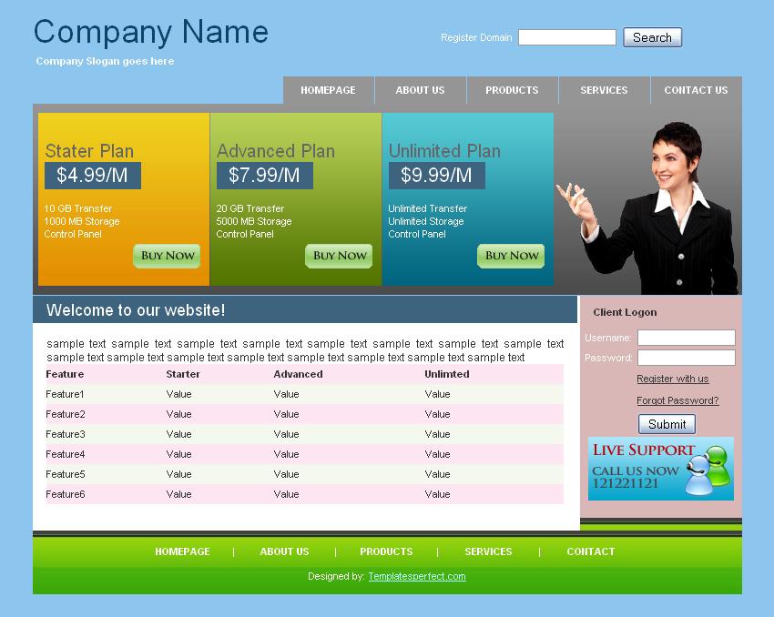Image resolution: width=774 pixels, height=617 pixels.
Task: Click the $9.99/M price badge
Action: (437, 176)
